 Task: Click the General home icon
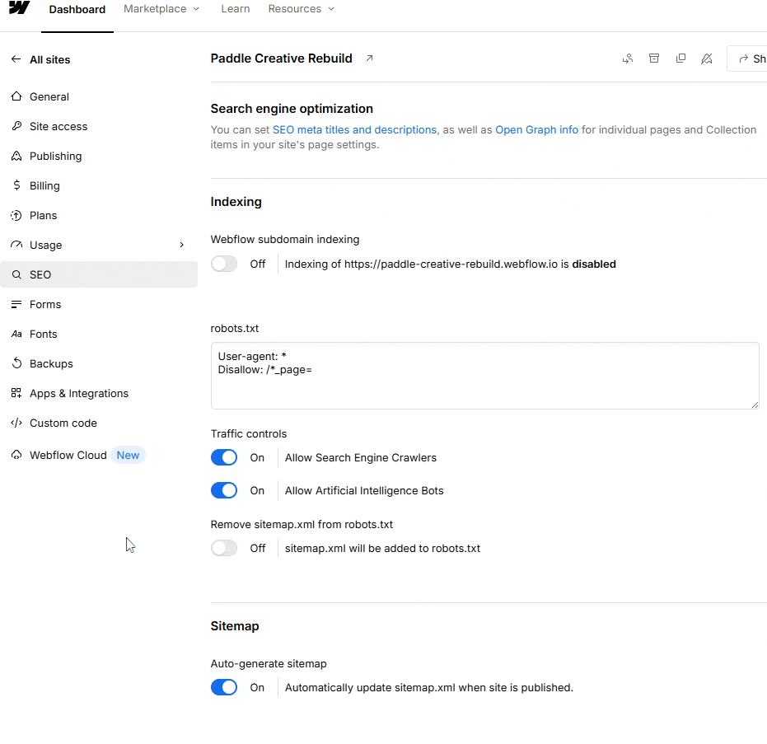16,96
